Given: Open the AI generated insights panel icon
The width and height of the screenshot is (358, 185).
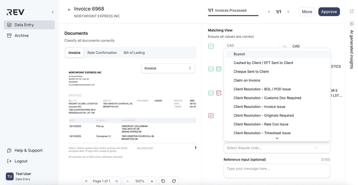Looking at the screenshot, I should click(352, 24).
